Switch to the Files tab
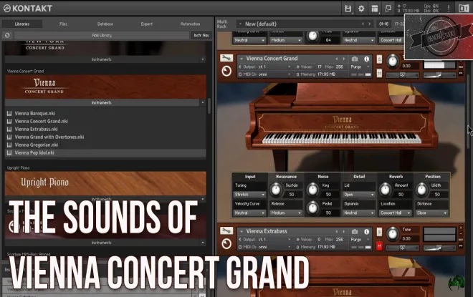 pos(63,24)
